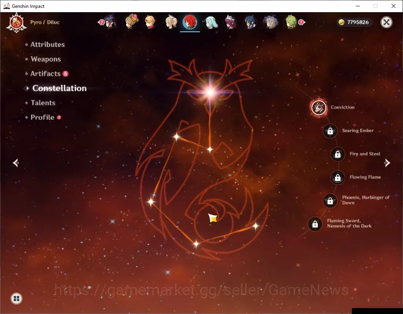The width and height of the screenshot is (403, 314).
Task: Click the bright glowing star in constellation
Action: pyautogui.click(x=210, y=92)
